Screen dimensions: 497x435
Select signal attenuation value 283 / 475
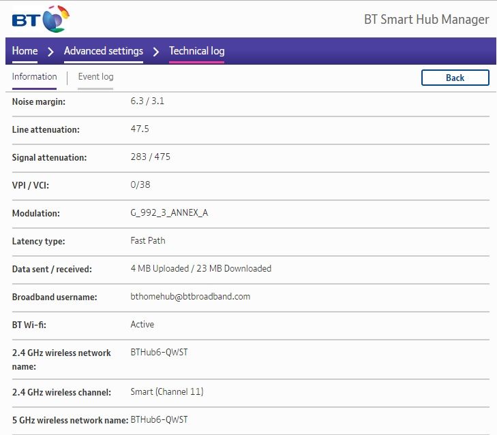(x=150, y=157)
